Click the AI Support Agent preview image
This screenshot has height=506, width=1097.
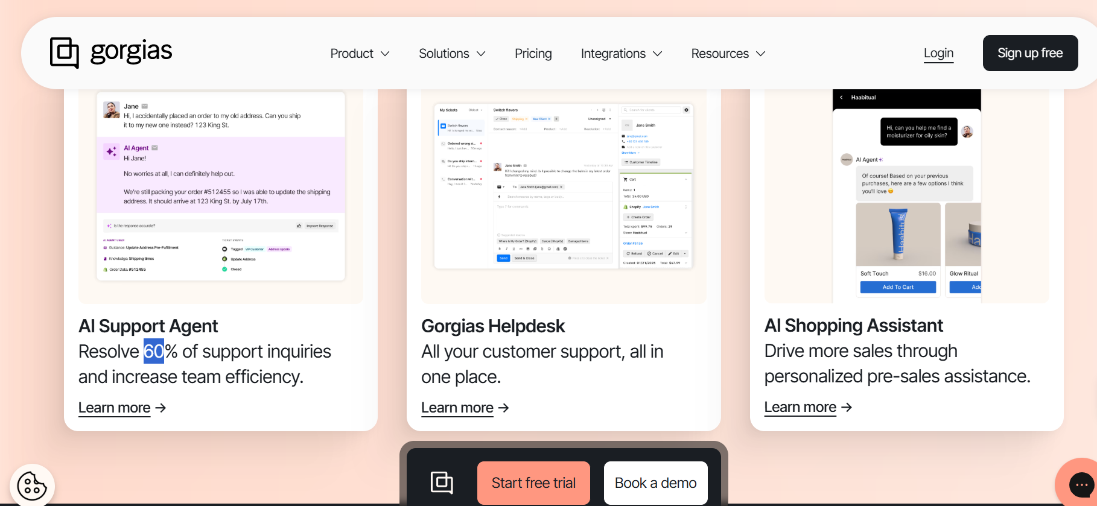221,195
